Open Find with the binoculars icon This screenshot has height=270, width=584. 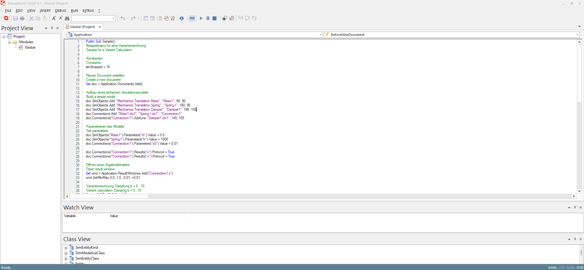67,18
